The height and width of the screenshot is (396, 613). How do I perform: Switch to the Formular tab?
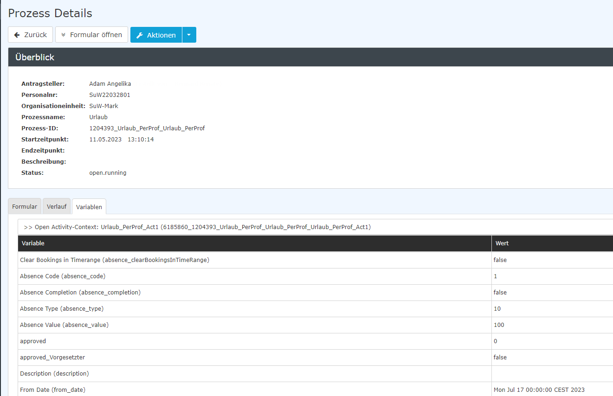click(25, 207)
